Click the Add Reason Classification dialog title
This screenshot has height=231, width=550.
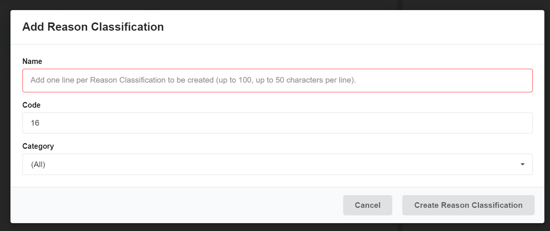coord(93,27)
